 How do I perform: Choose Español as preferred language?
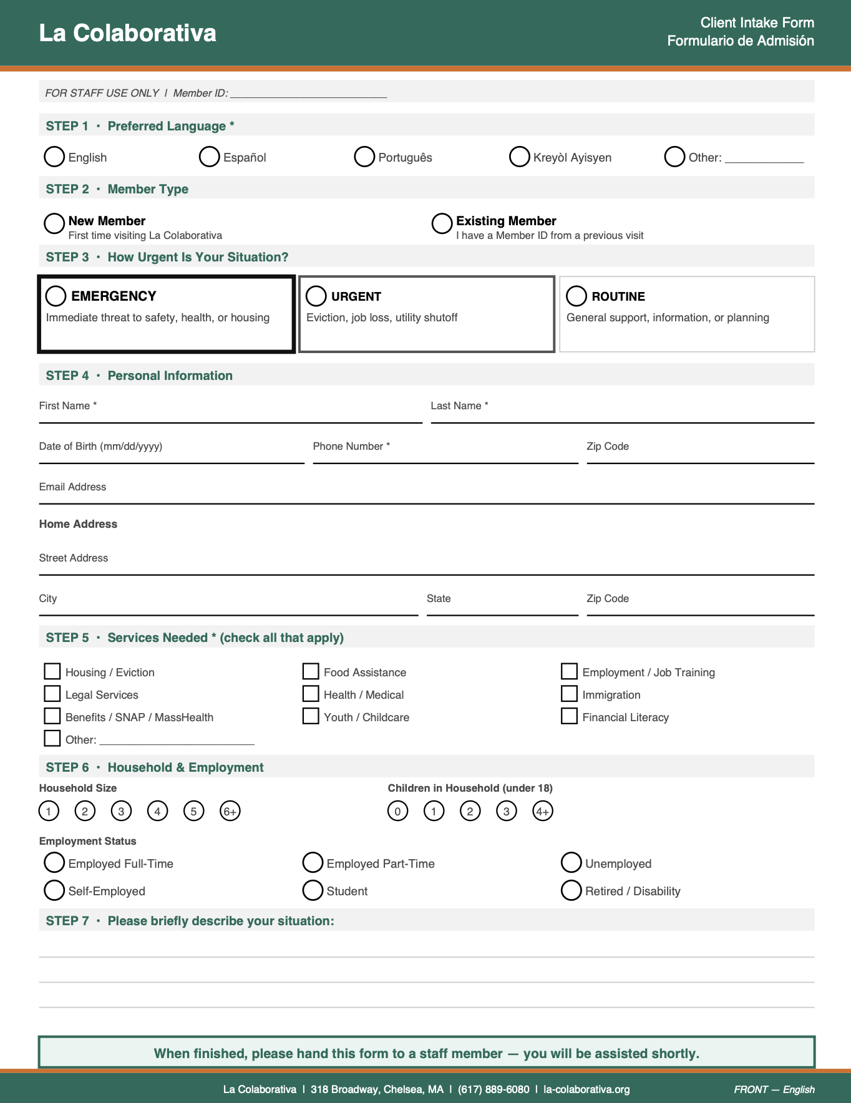[x=209, y=157]
